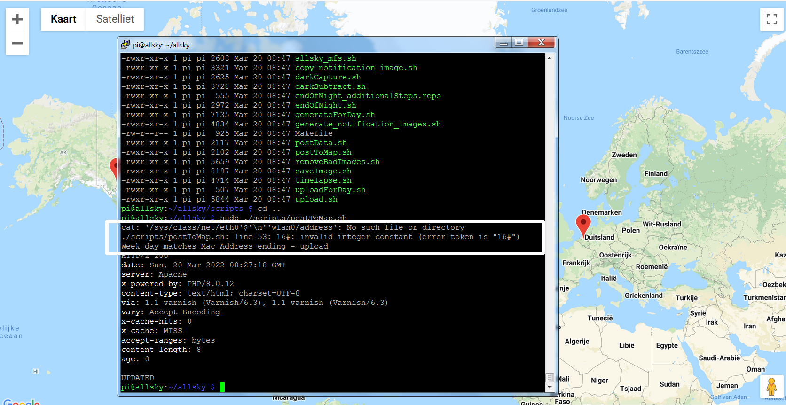Maximize the pi@allsky terminal window
This screenshot has height=405, width=786.
(519, 43)
